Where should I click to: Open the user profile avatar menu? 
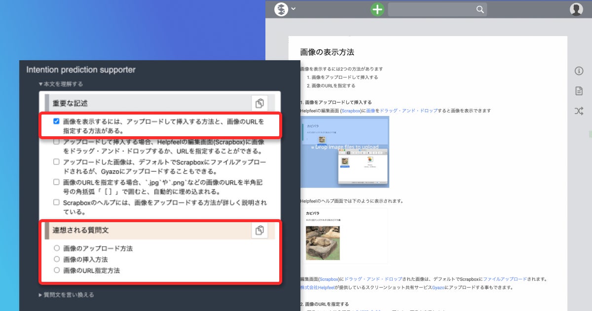click(x=576, y=9)
